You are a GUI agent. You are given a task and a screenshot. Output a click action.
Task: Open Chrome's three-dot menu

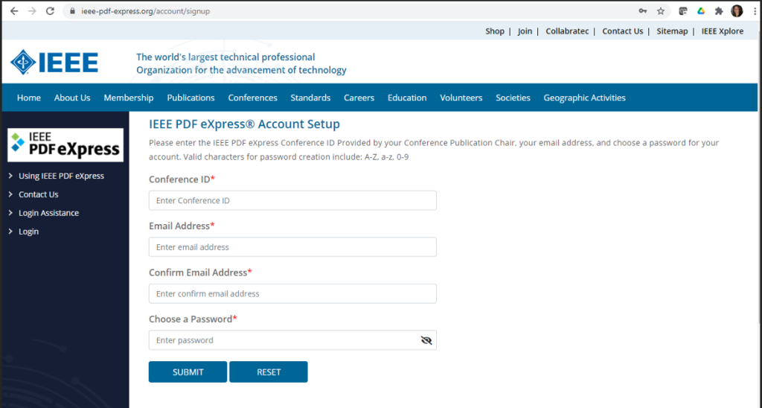click(755, 10)
